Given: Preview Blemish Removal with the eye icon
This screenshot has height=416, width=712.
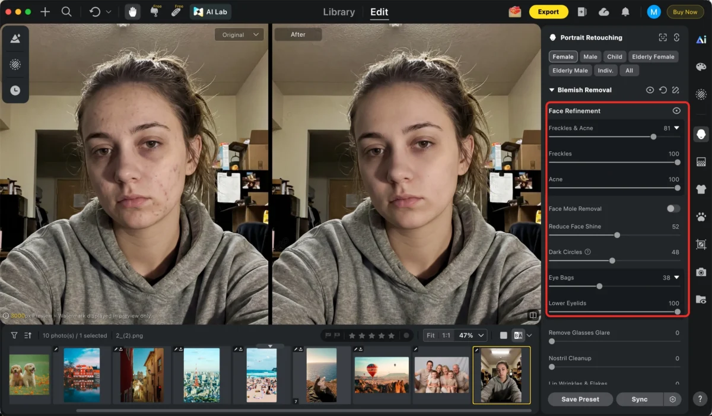Looking at the screenshot, I should coord(650,90).
